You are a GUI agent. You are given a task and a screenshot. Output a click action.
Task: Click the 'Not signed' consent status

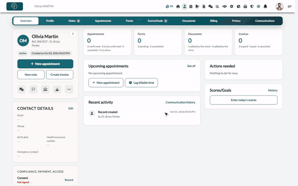pyautogui.click(x=23, y=182)
